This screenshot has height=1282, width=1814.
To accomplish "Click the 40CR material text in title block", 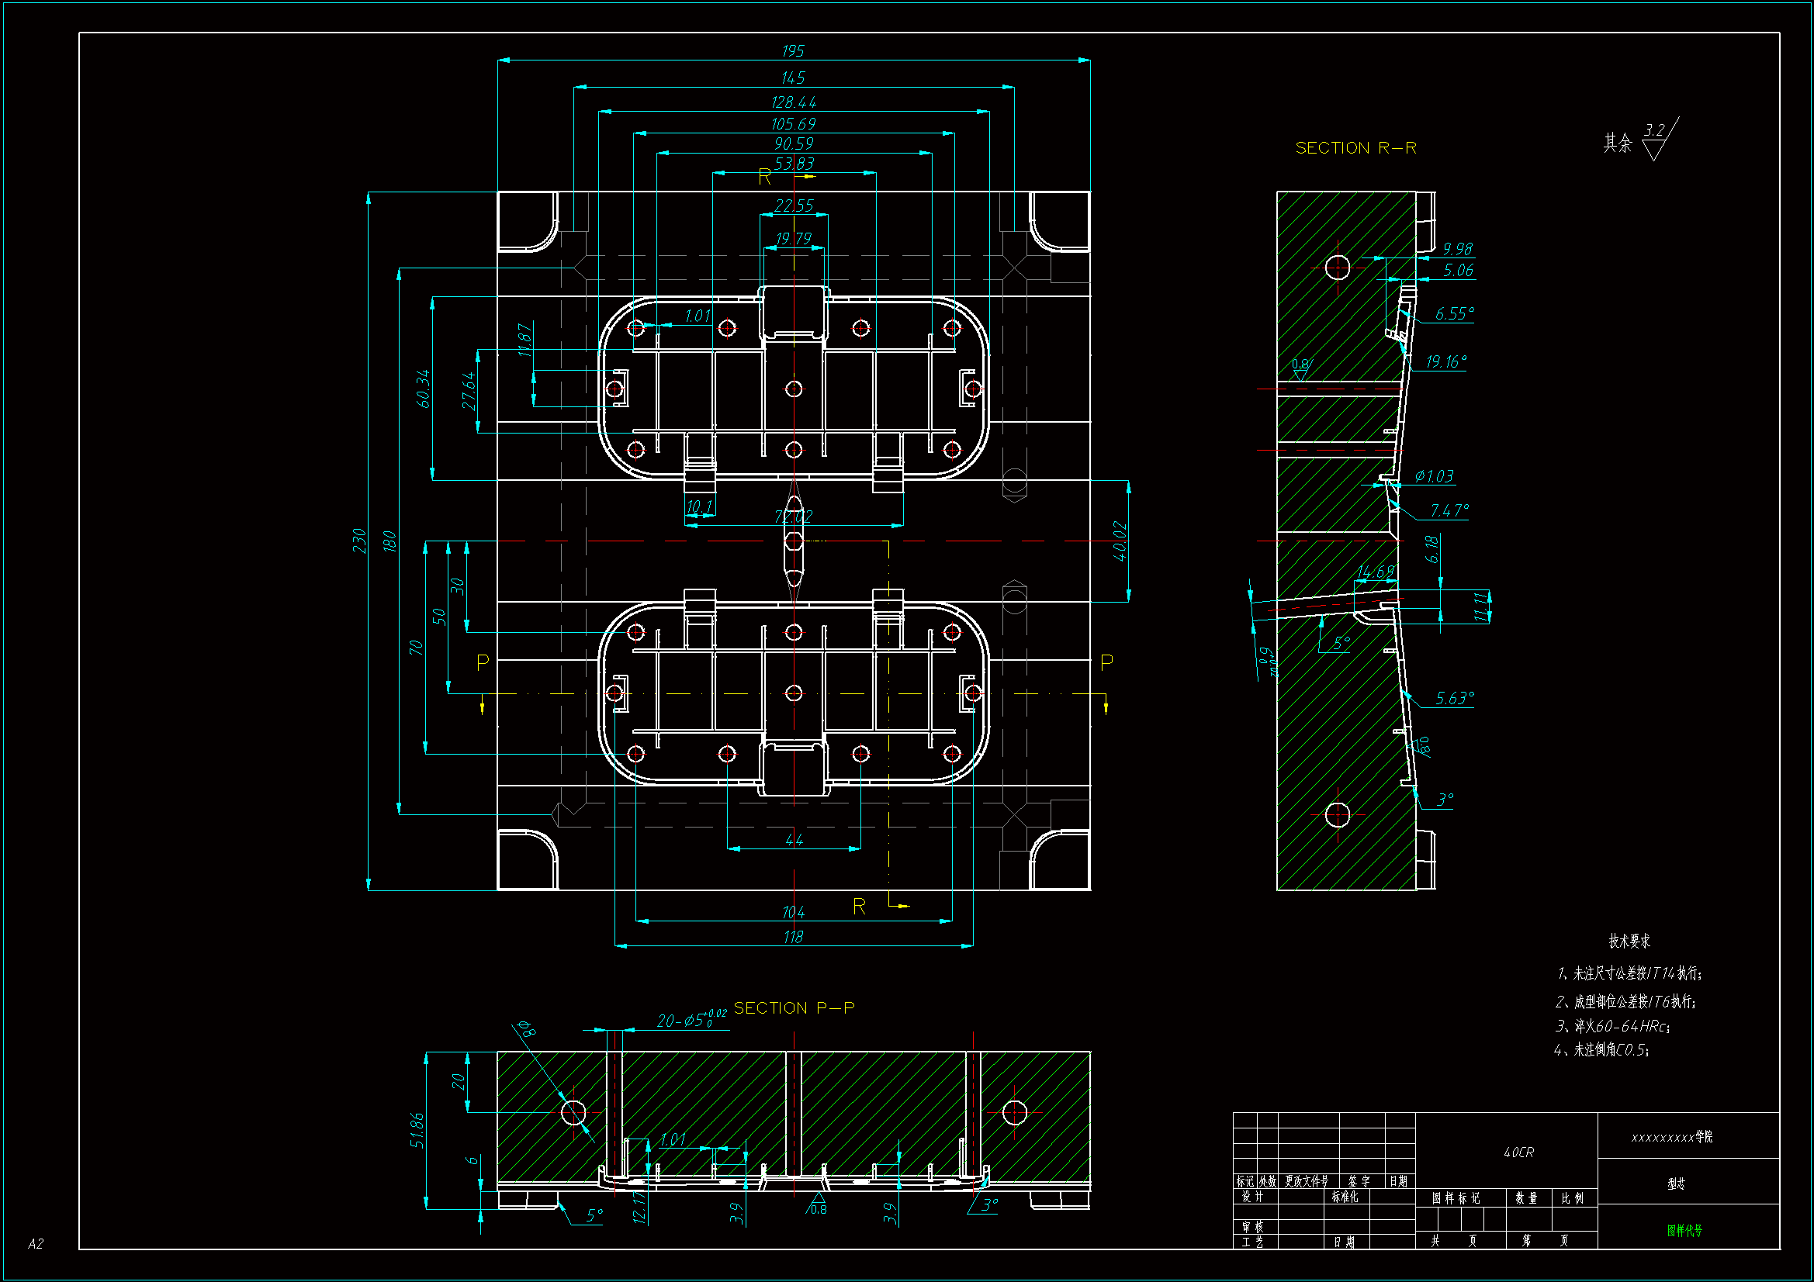I will pyautogui.click(x=1518, y=1152).
